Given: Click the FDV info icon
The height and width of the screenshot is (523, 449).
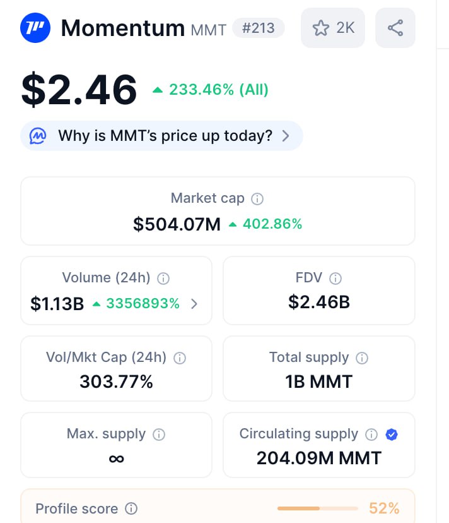Looking at the screenshot, I should (336, 279).
